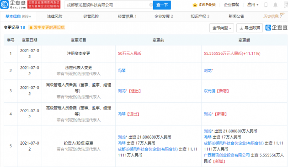The width and height of the screenshot is (288, 167).
Task: Expand the 全部类型 dropdown
Action: pos(222,28)
